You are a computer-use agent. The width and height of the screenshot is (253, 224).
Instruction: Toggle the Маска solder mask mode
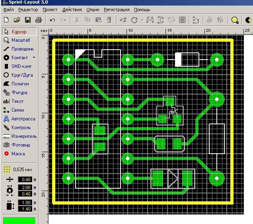[x=19, y=154]
